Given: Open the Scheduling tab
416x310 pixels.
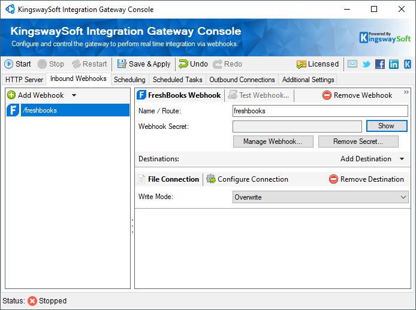Looking at the screenshot, I should pos(129,80).
